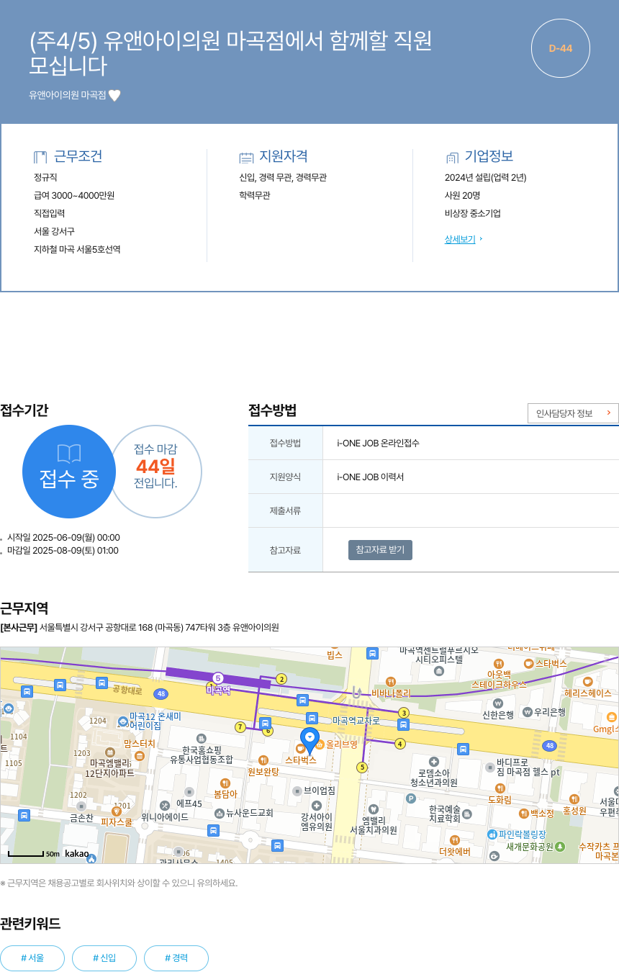Click 시작일 2025-06-09(월) 00:00 text
The width and height of the screenshot is (619, 972).
point(63,538)
